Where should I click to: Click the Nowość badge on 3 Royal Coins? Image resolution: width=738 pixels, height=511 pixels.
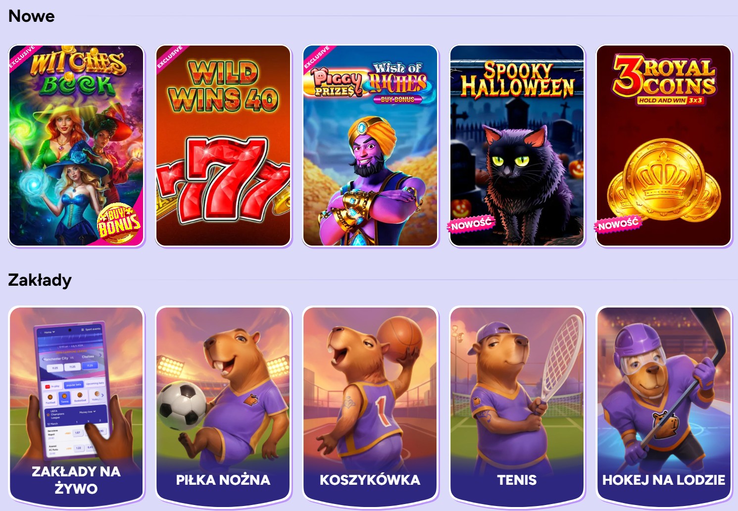coord(618,224)
